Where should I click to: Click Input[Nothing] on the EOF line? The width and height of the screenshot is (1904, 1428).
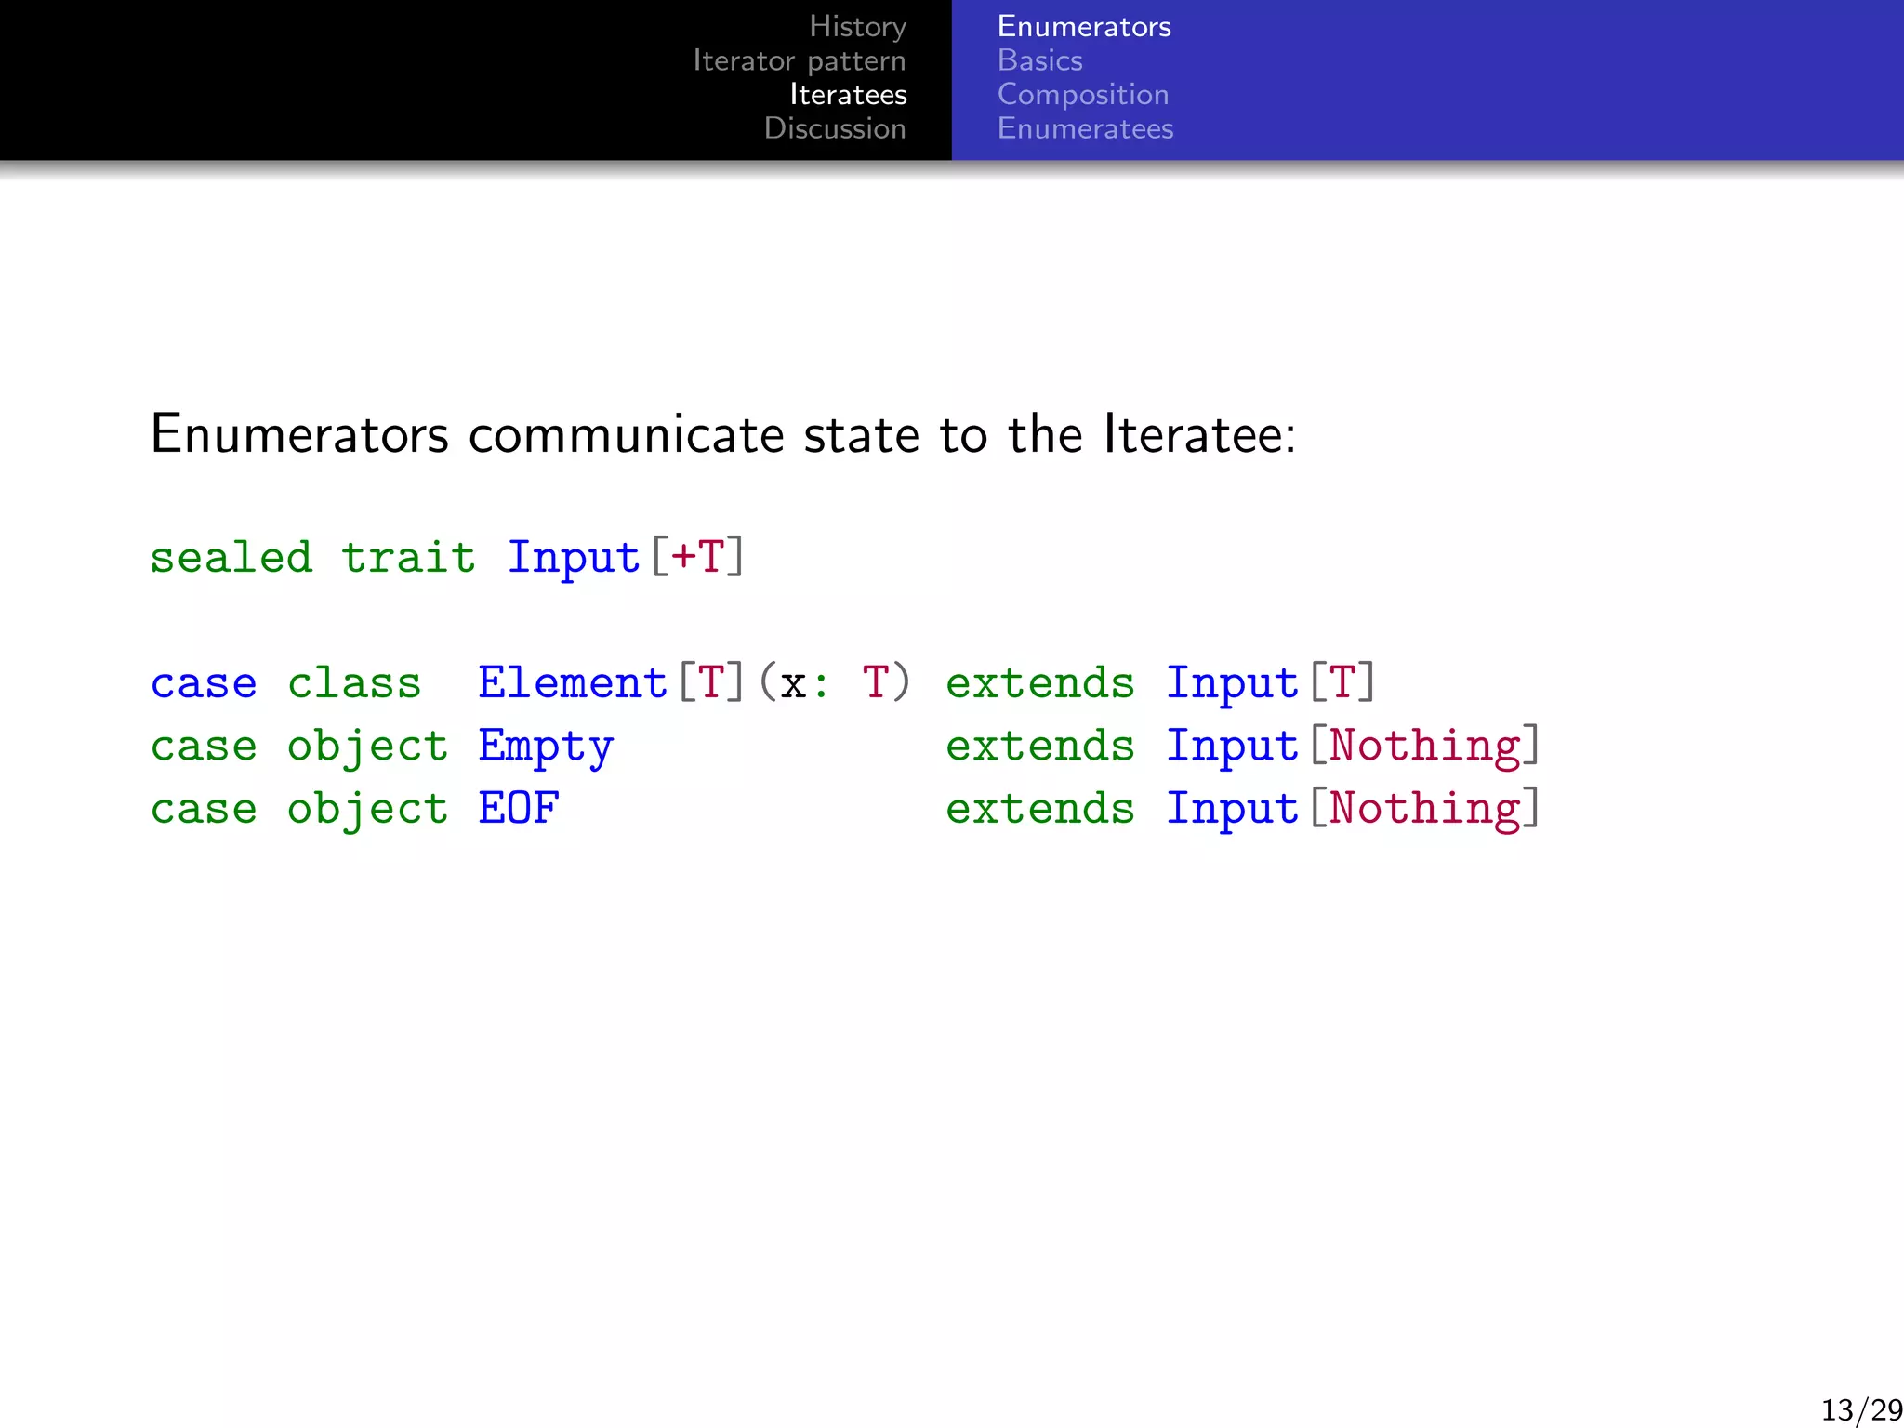coord(1354,809)
